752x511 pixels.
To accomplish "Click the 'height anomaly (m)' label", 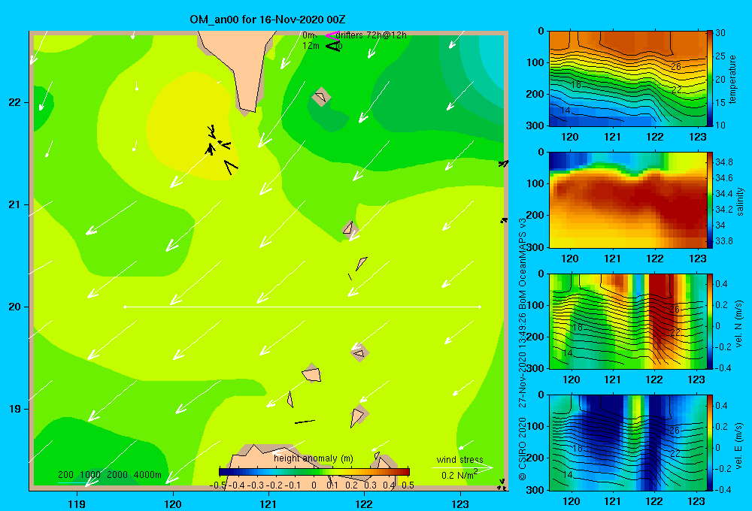I will coord(313,458).
